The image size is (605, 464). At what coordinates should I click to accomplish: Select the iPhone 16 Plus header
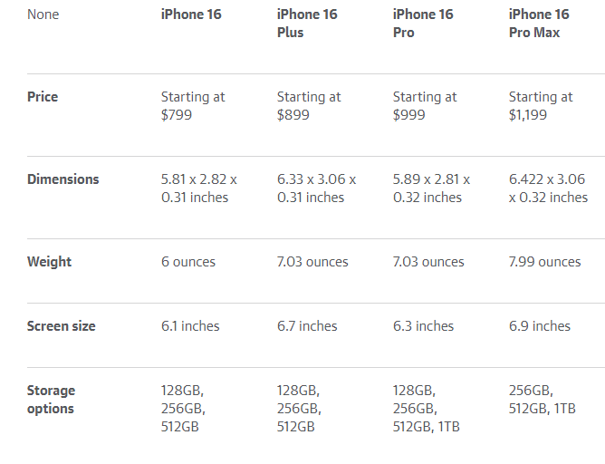307,24
